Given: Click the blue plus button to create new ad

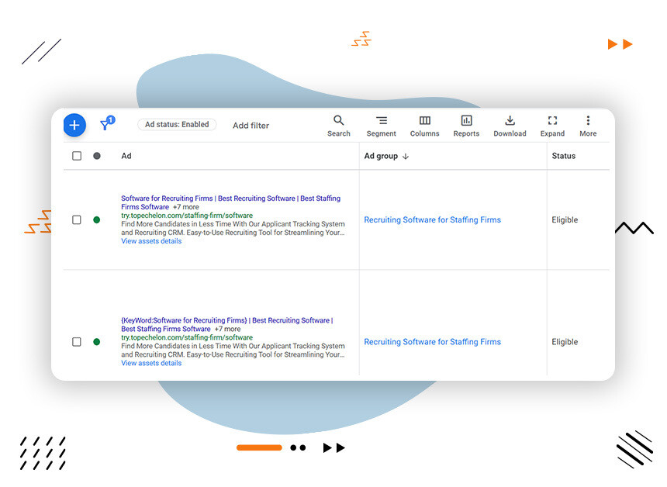Looking at the screenshot, I should point(74,125).
